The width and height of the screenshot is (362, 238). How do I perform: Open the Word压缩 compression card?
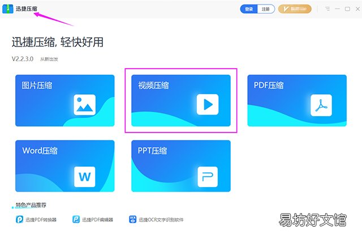65,166
